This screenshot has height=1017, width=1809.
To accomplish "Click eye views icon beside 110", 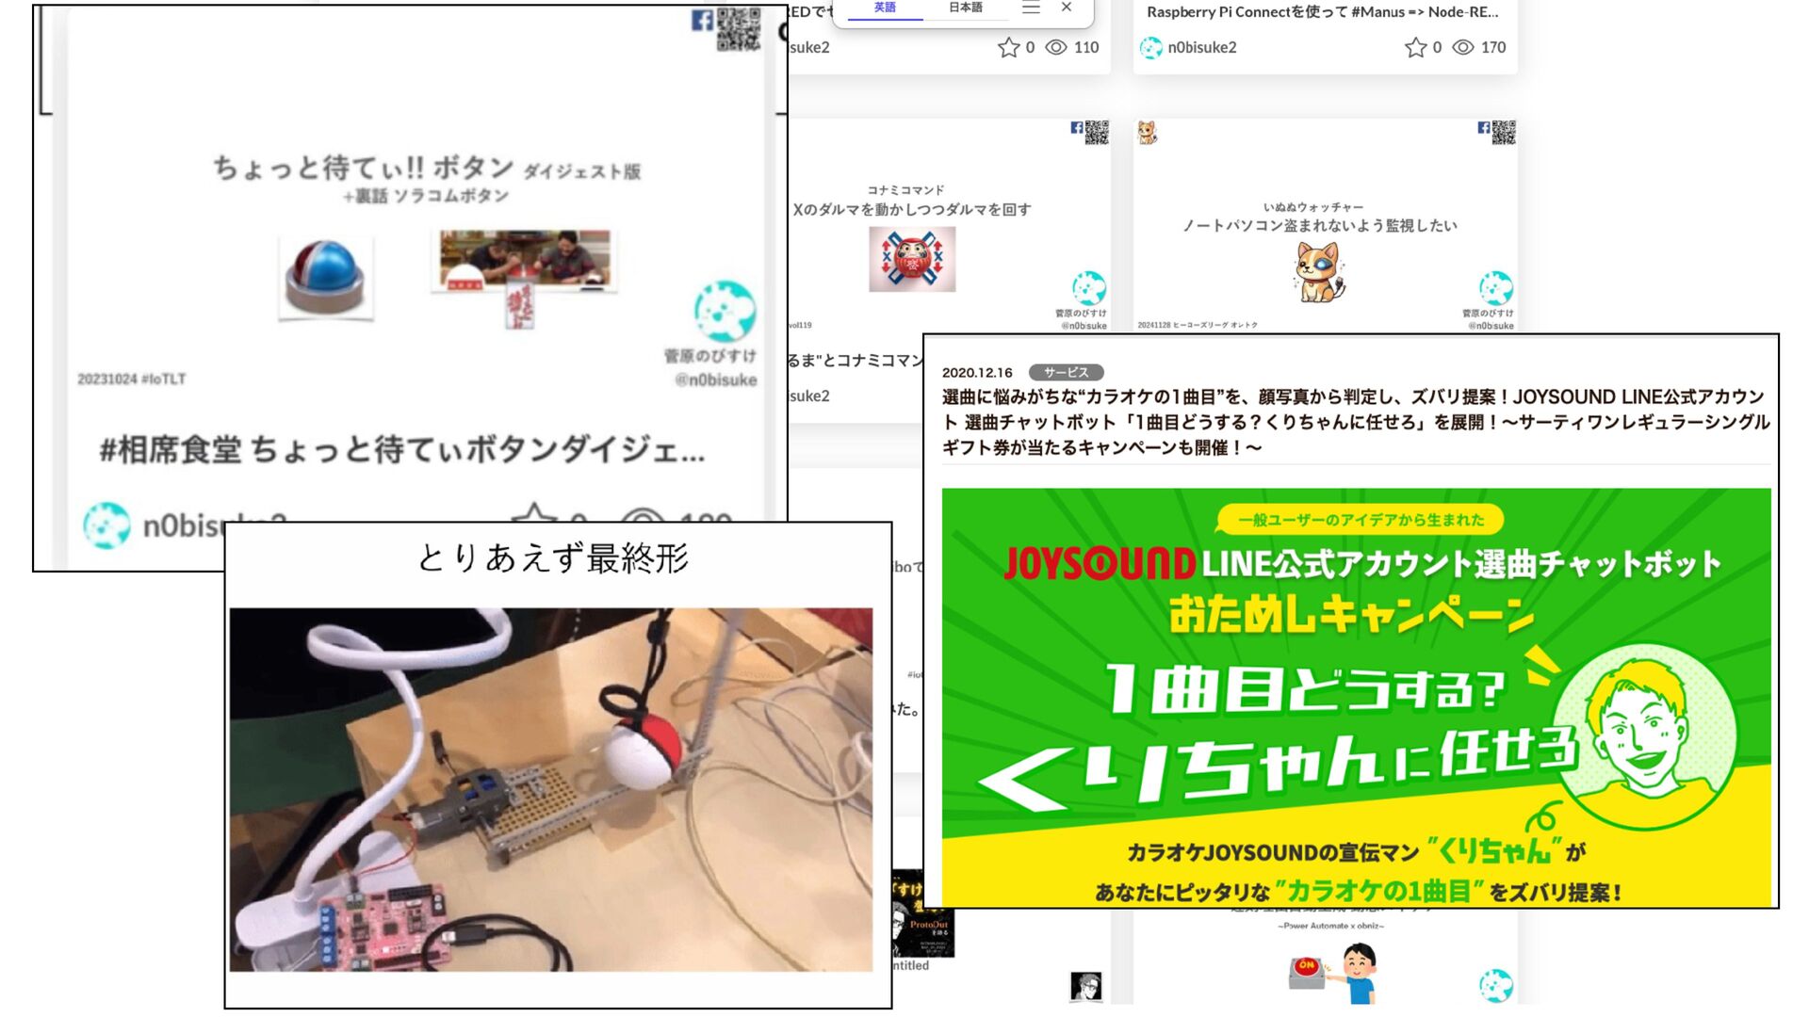I will [1056, 47].
